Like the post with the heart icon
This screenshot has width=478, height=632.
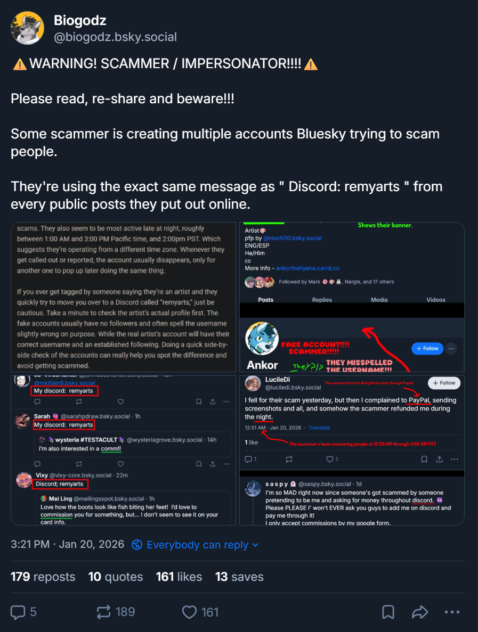coord(189,612)
